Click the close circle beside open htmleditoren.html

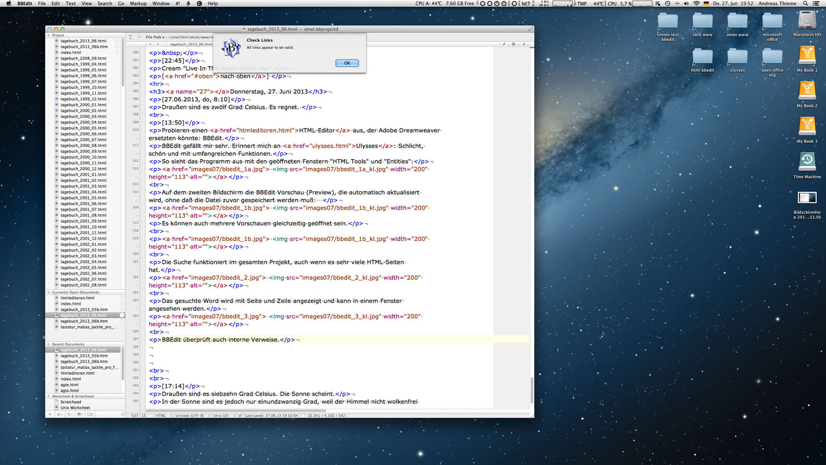[122, 298]
